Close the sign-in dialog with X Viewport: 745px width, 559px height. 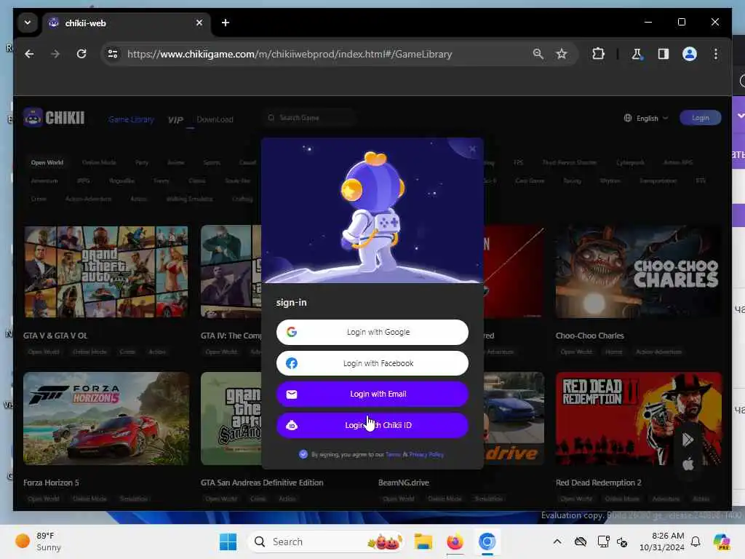472,148
